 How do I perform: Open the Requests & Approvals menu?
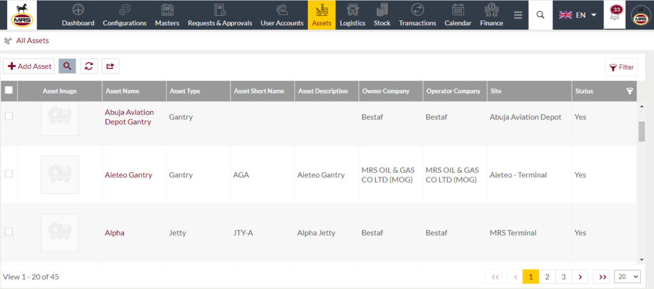[220, 15]
